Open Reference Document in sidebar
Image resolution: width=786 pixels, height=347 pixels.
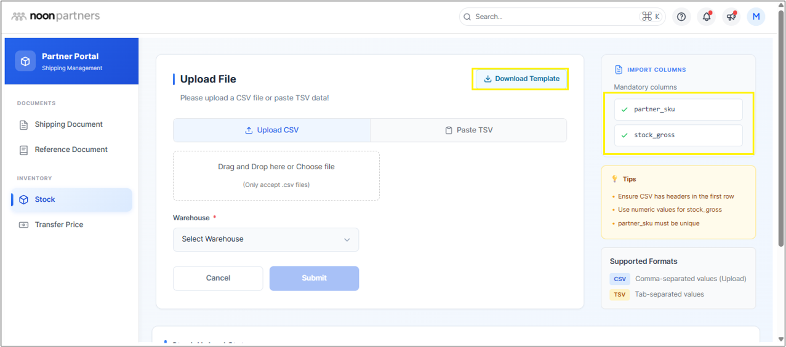tap(71, 150)
